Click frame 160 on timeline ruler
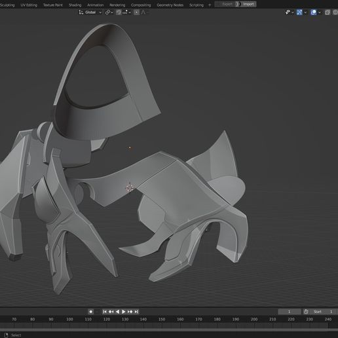Image resolution: width=338 pixels, height=338 pixels. pyautogui.click(x=180, y=319)
